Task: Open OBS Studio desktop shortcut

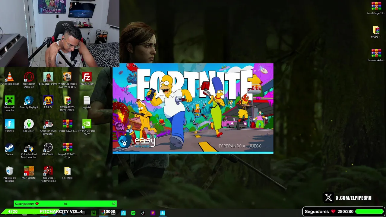Action: click(48, 149)
